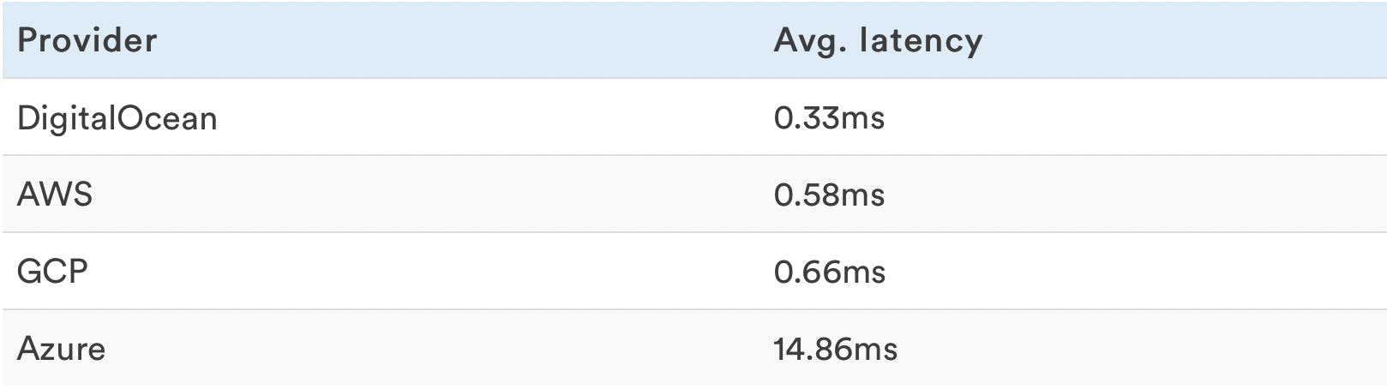Select the DigitalOcean provider cell
Screen dimensions: 1387x389
[x=117, y=118]
